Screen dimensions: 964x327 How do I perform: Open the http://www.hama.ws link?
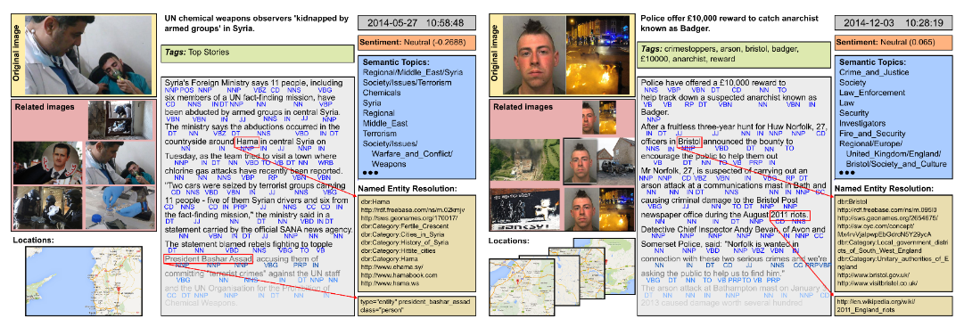coord(391,284)
